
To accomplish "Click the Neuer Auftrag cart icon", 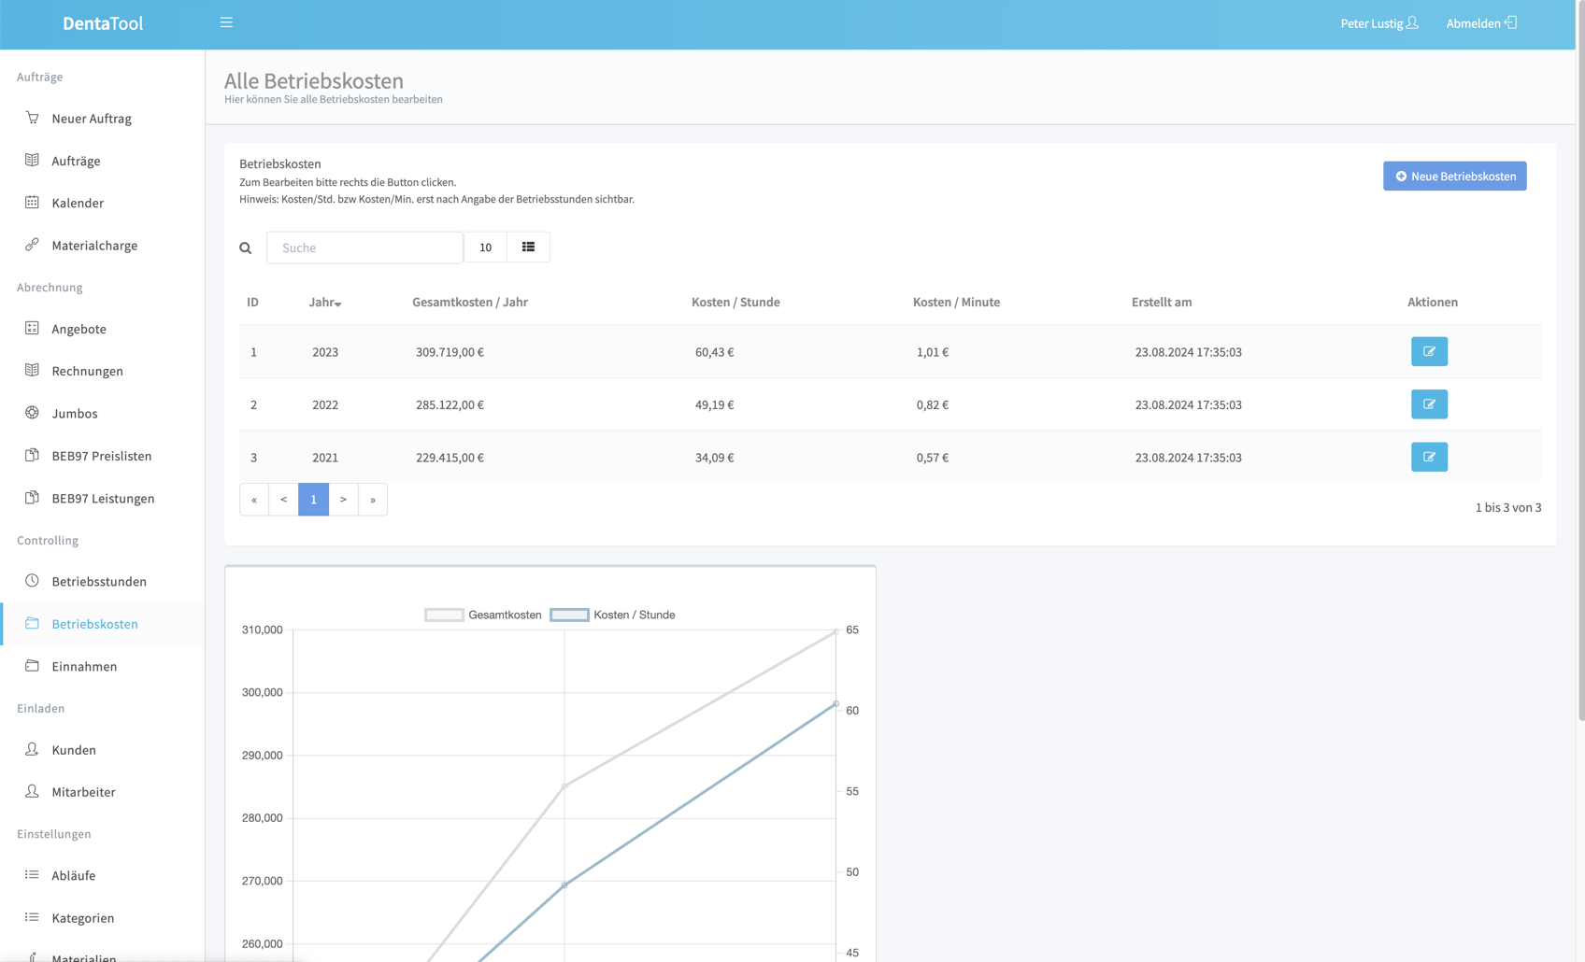I will (32, 118).
